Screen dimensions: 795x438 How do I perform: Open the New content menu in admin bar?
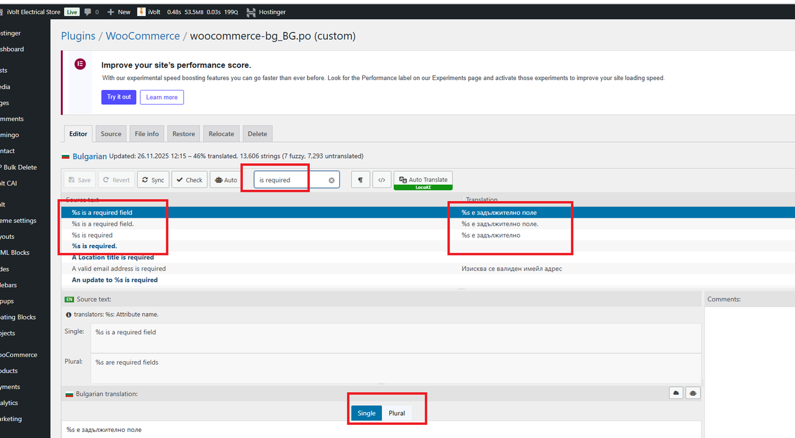119,12
